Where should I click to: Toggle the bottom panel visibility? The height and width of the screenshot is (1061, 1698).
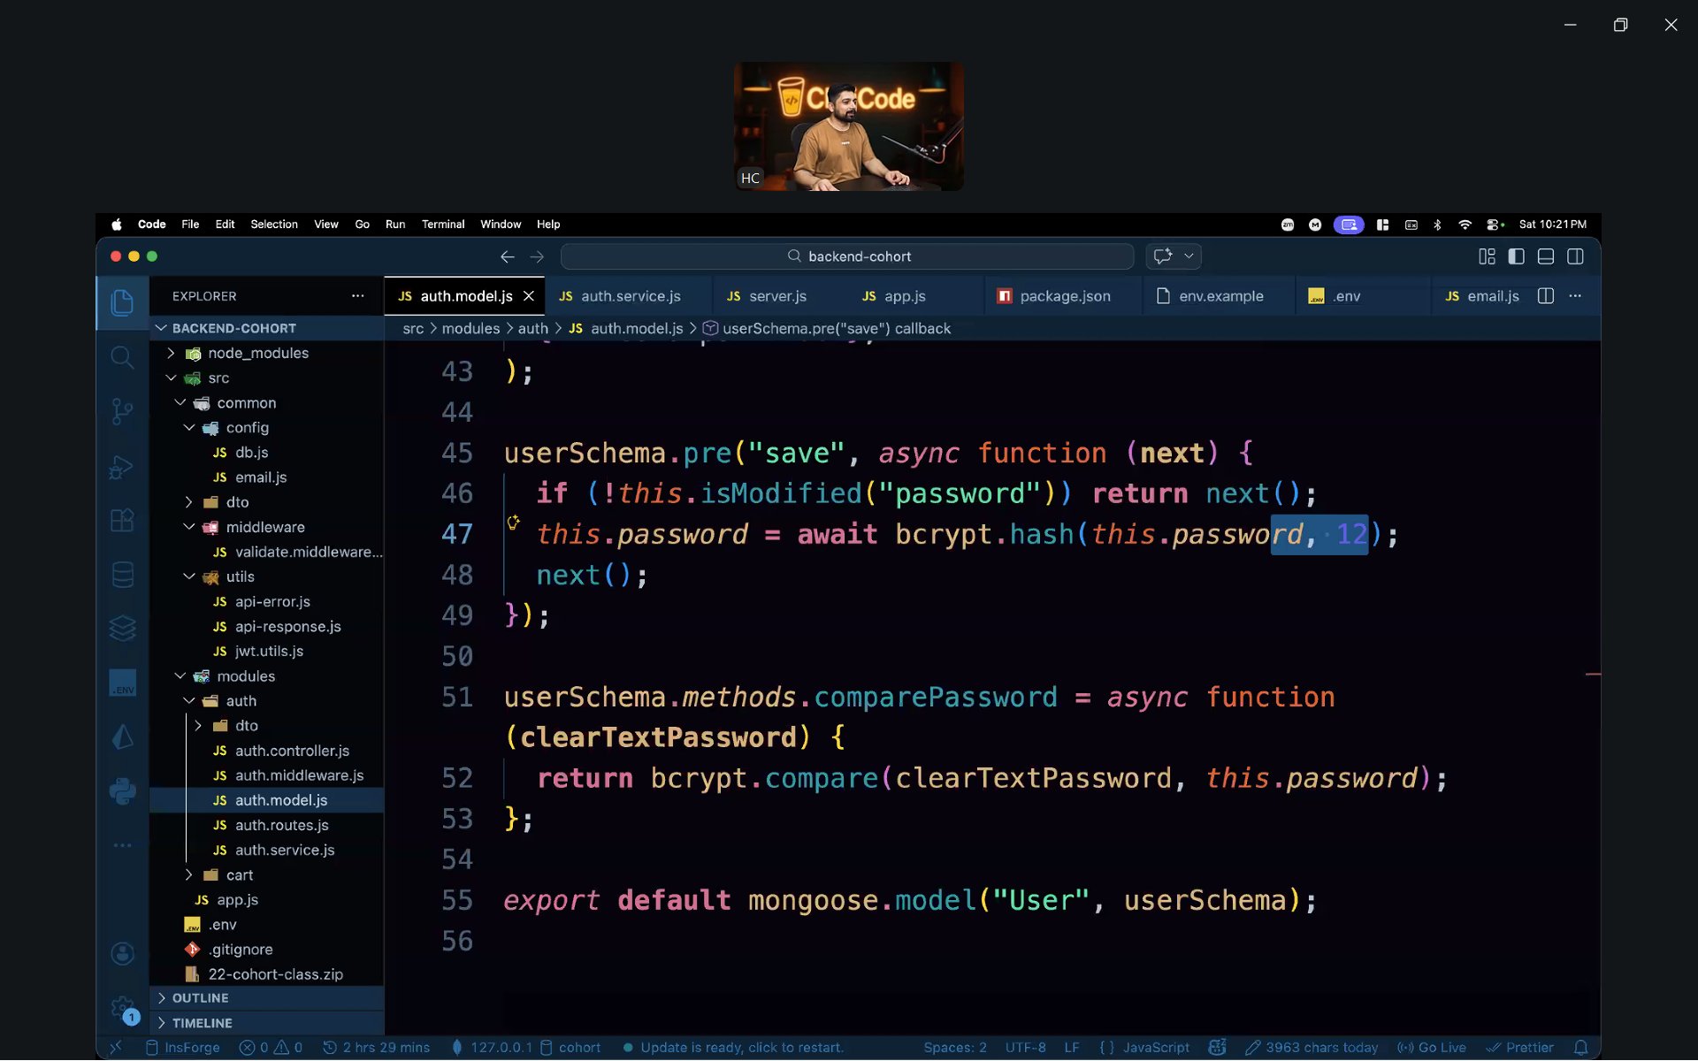1546,256
